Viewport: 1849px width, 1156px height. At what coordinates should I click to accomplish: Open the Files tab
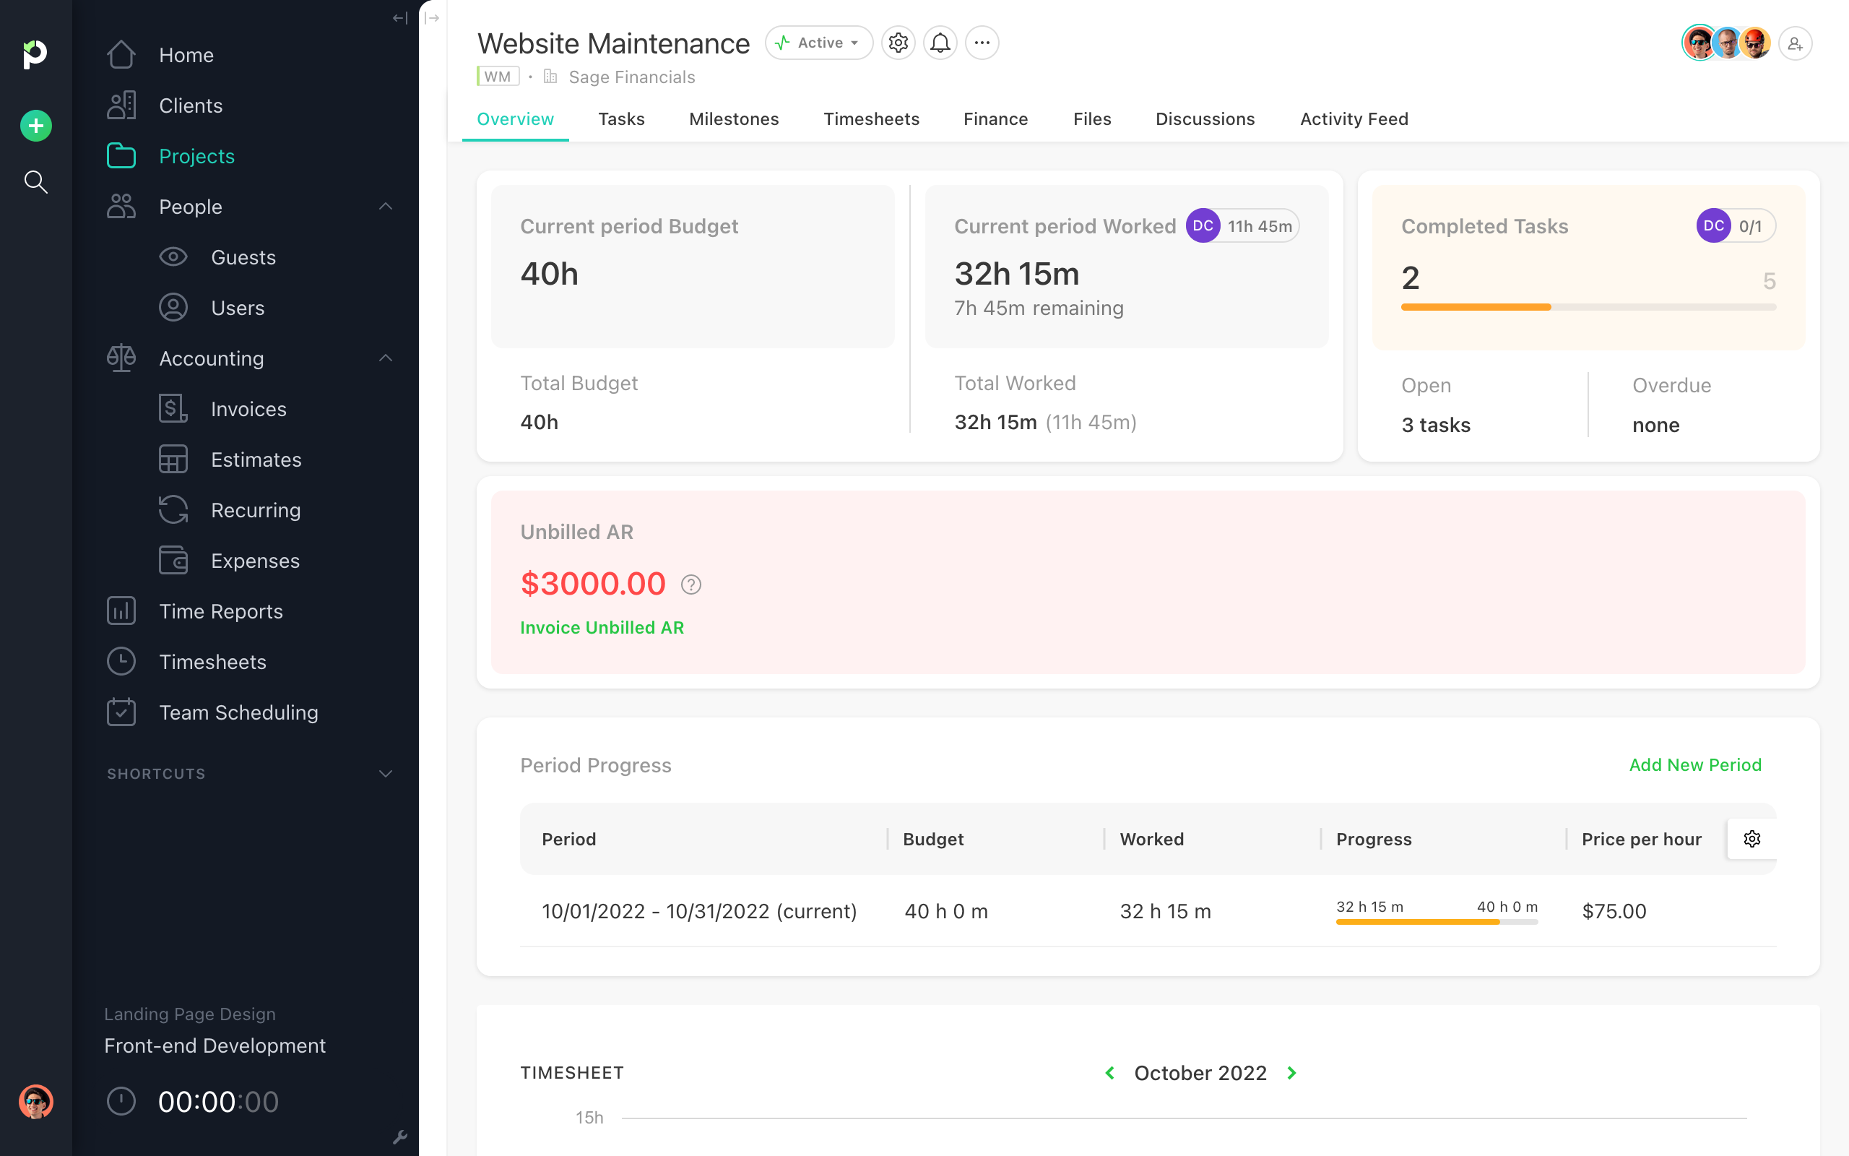(1092, 119)
